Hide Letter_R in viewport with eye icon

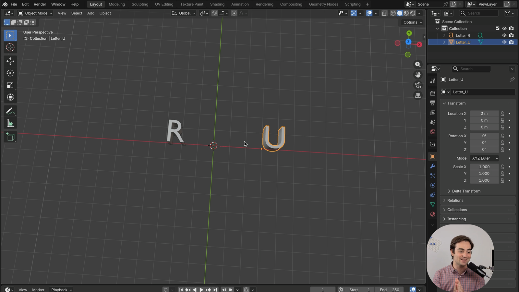coord(504,35)
